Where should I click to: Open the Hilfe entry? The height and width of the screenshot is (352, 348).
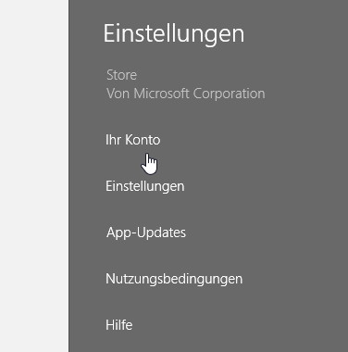(119, 325)
